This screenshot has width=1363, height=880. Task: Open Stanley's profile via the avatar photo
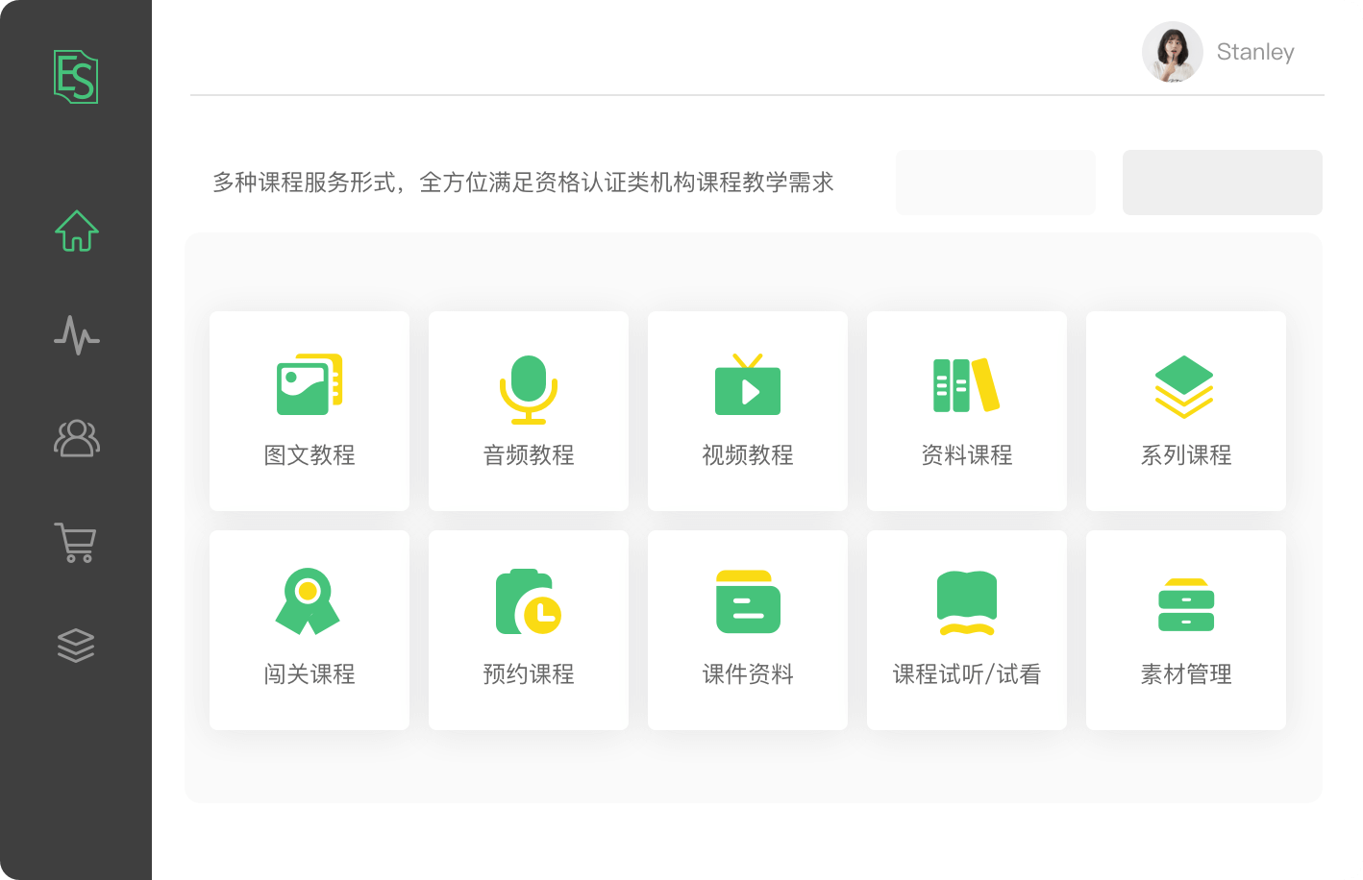pos(1172,52)
